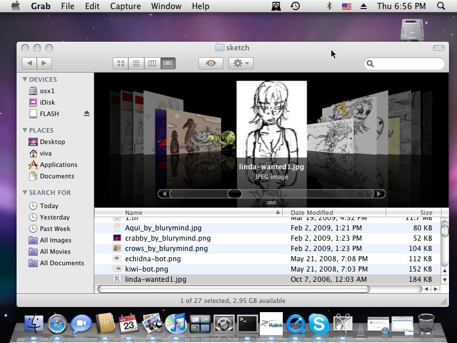
Task: Open the Action gear dropdown menu
Action: [240, 63]
